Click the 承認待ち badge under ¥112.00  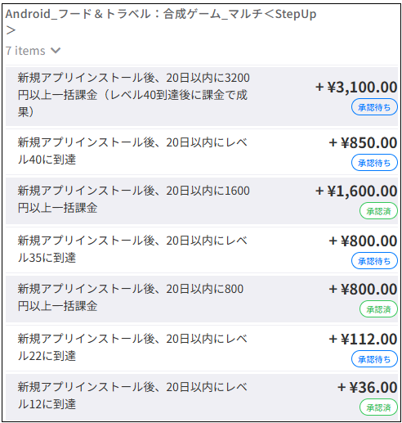pyautogui.click(x=374, y=359)
